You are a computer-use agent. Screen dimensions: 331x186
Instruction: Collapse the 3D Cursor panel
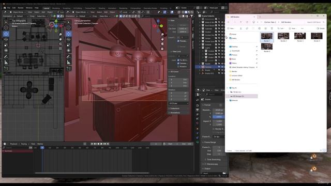[169, 72]
